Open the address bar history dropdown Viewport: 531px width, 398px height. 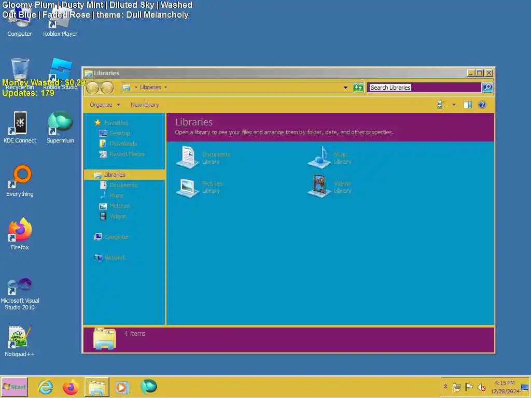(x=345, y=87)
